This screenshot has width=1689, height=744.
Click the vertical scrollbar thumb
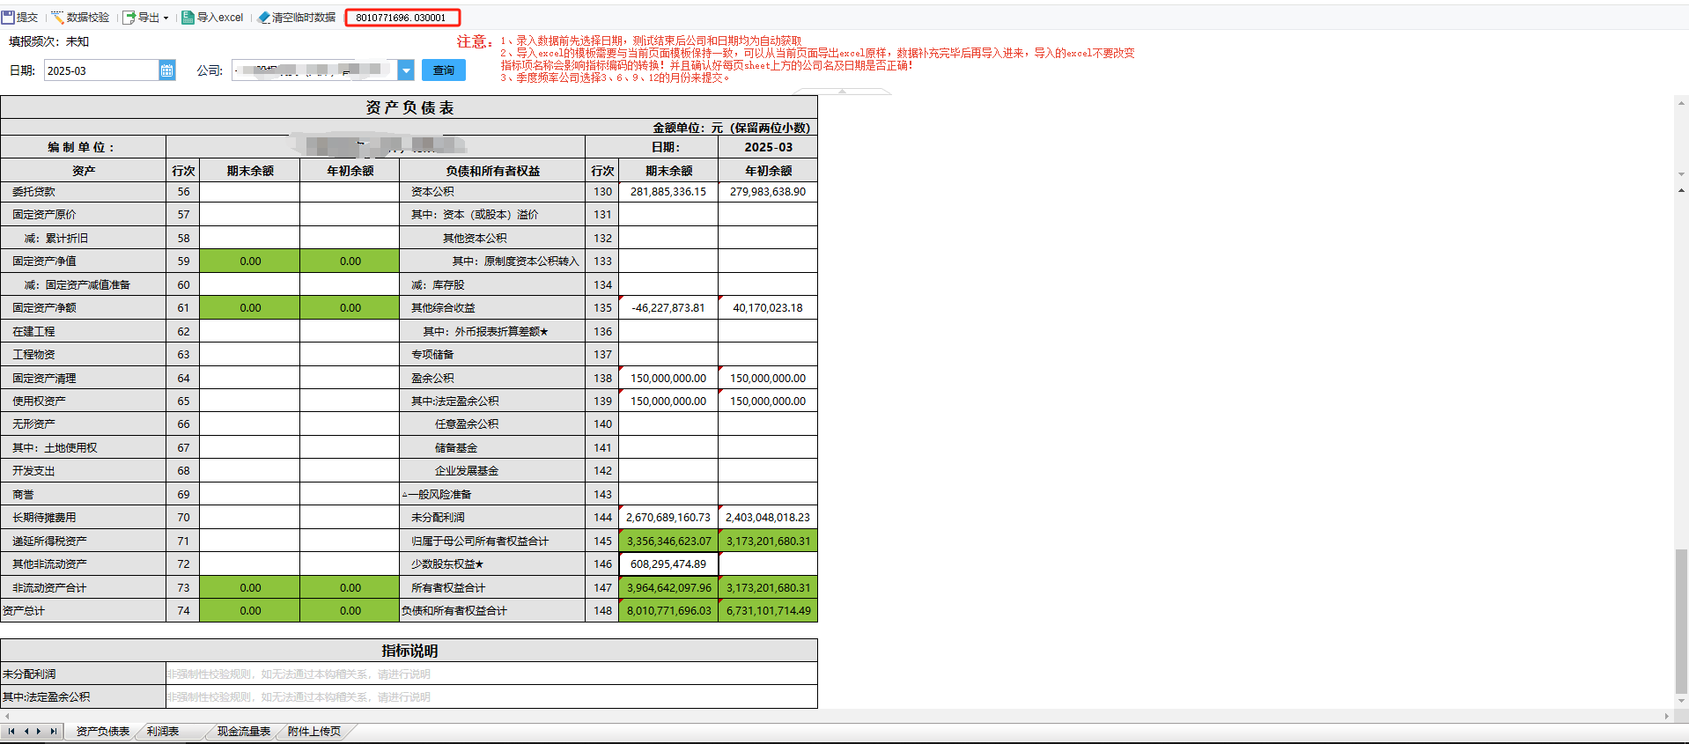coord(1681,621)
